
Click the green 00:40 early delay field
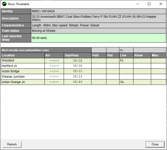point(98,38)
